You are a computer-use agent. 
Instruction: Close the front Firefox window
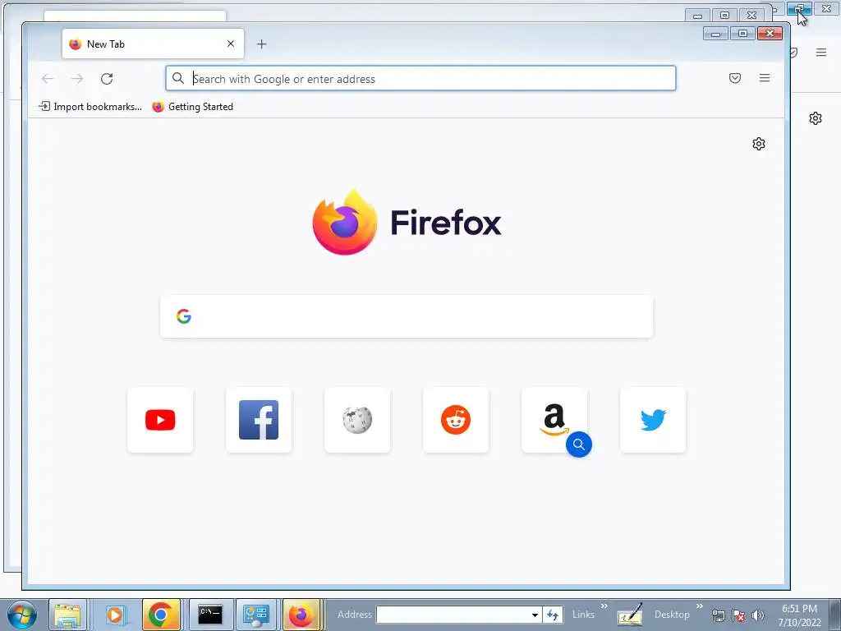point(770,34)
